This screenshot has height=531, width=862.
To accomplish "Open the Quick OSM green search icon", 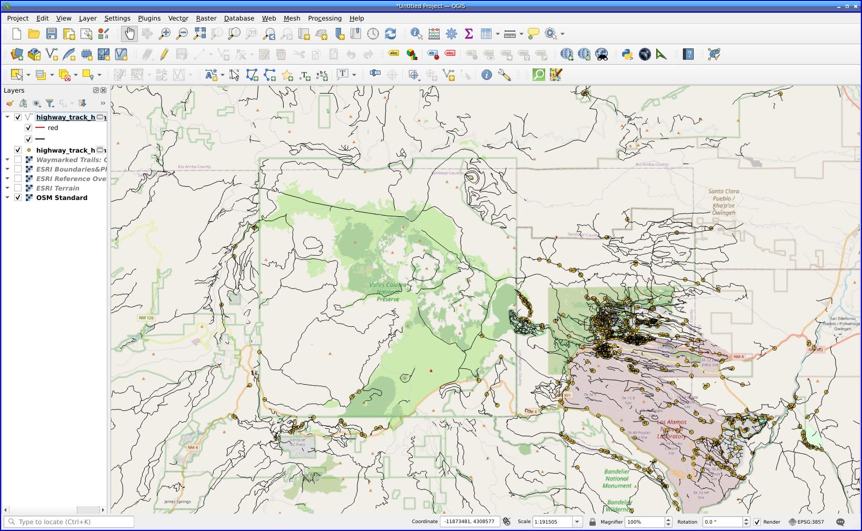I will coord(539,75).
